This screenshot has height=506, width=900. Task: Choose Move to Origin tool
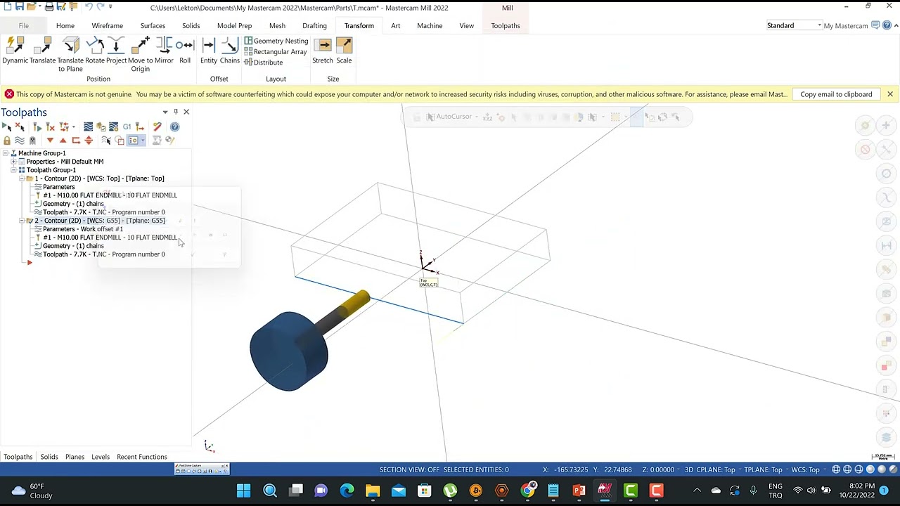point(140,54)
